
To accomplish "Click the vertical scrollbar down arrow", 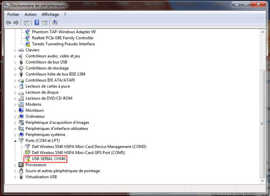I will (263, 180).
